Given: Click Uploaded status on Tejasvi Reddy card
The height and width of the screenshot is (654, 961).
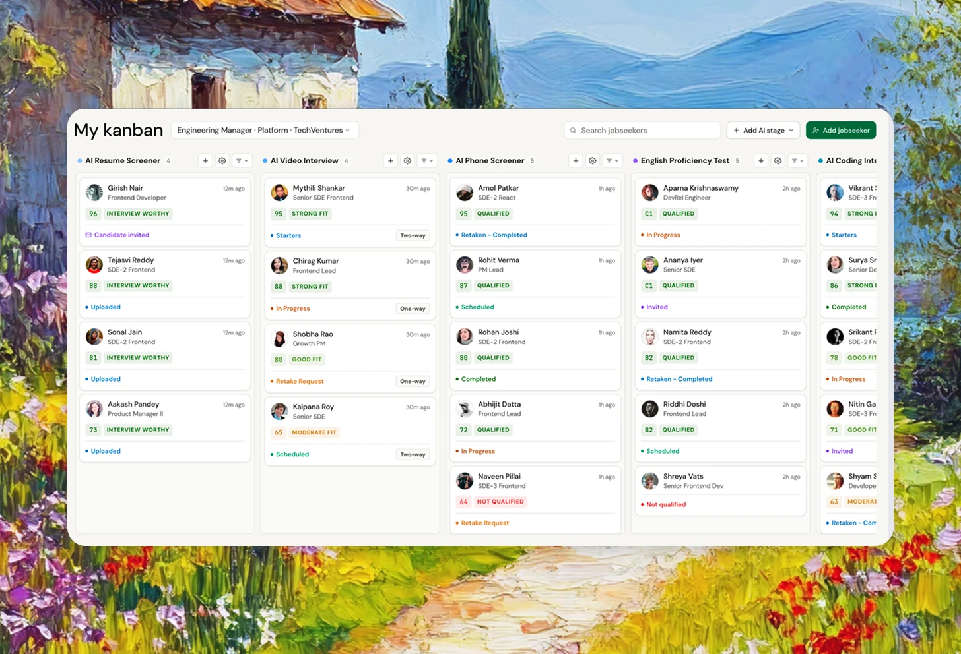Looking at the screenshot, I should pos(103,307).
